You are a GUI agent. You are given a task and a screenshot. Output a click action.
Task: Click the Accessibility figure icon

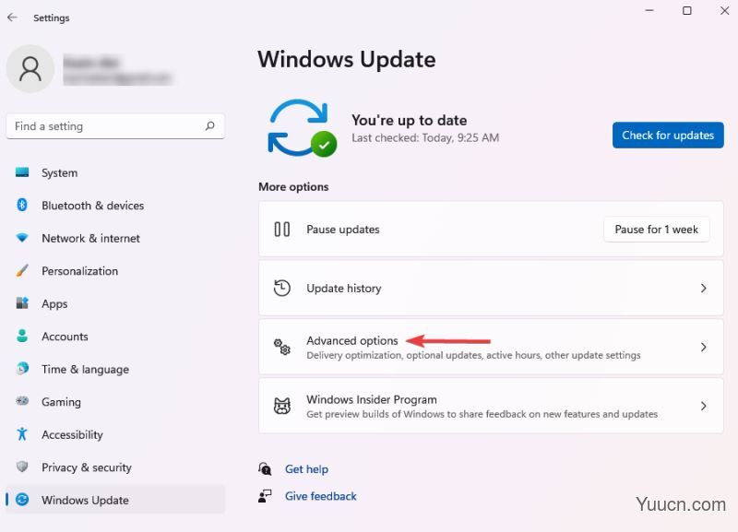click(21, 433)
